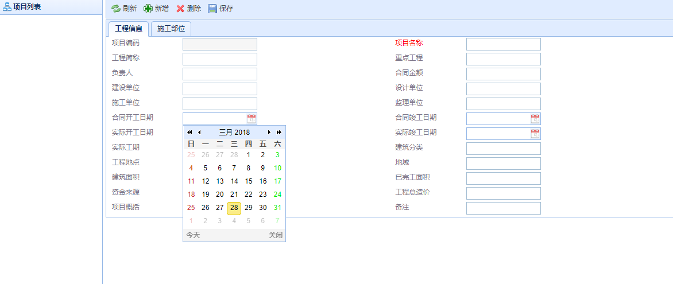Click the 工程简称 input field

(220, 59)
